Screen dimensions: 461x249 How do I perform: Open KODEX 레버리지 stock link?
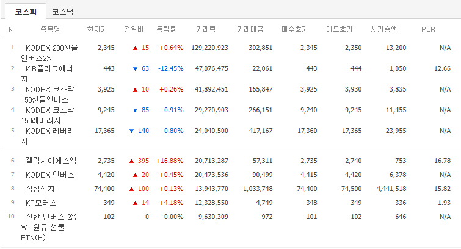pos(48,136)
